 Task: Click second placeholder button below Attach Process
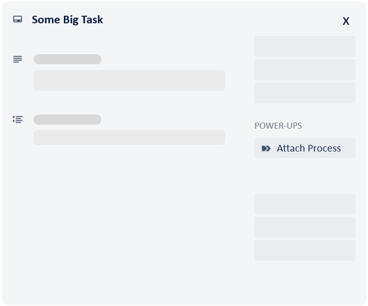point(305,227)
